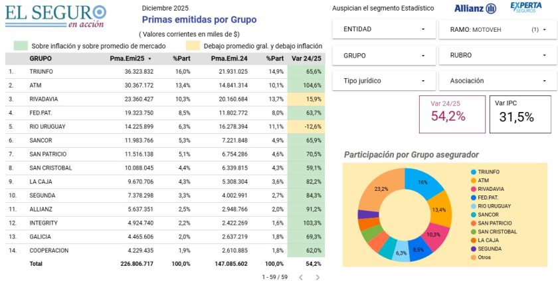558x281 pixels.
Task: Click the Var 24/25 54,2% scorecard
Action: click(x=452, y=115)
